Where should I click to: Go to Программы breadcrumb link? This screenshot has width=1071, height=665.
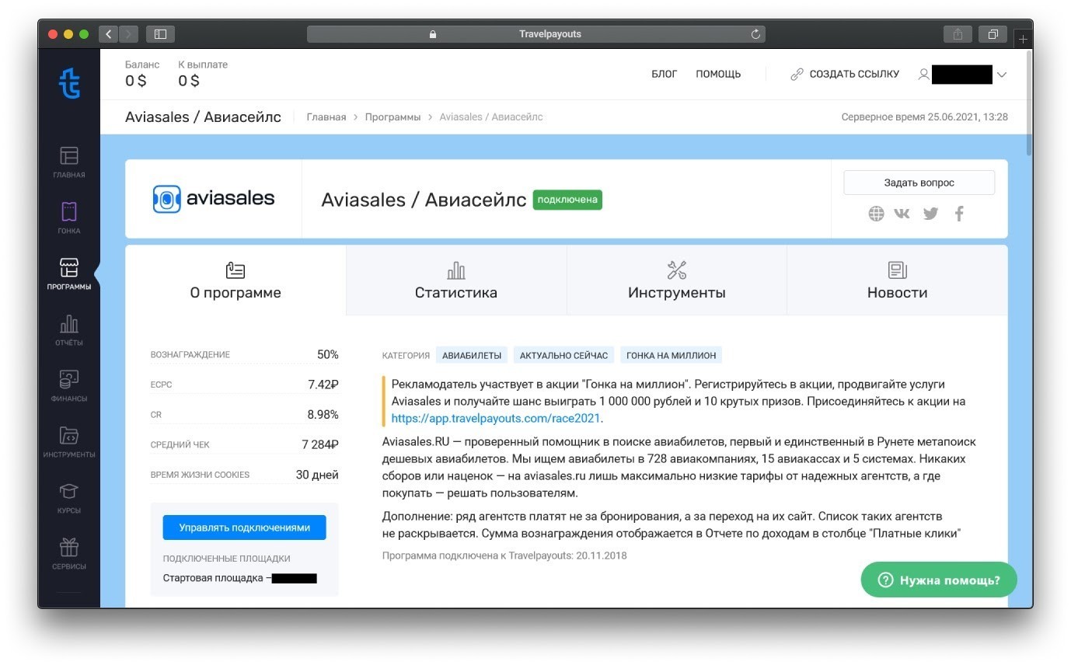tap(392, 117)
